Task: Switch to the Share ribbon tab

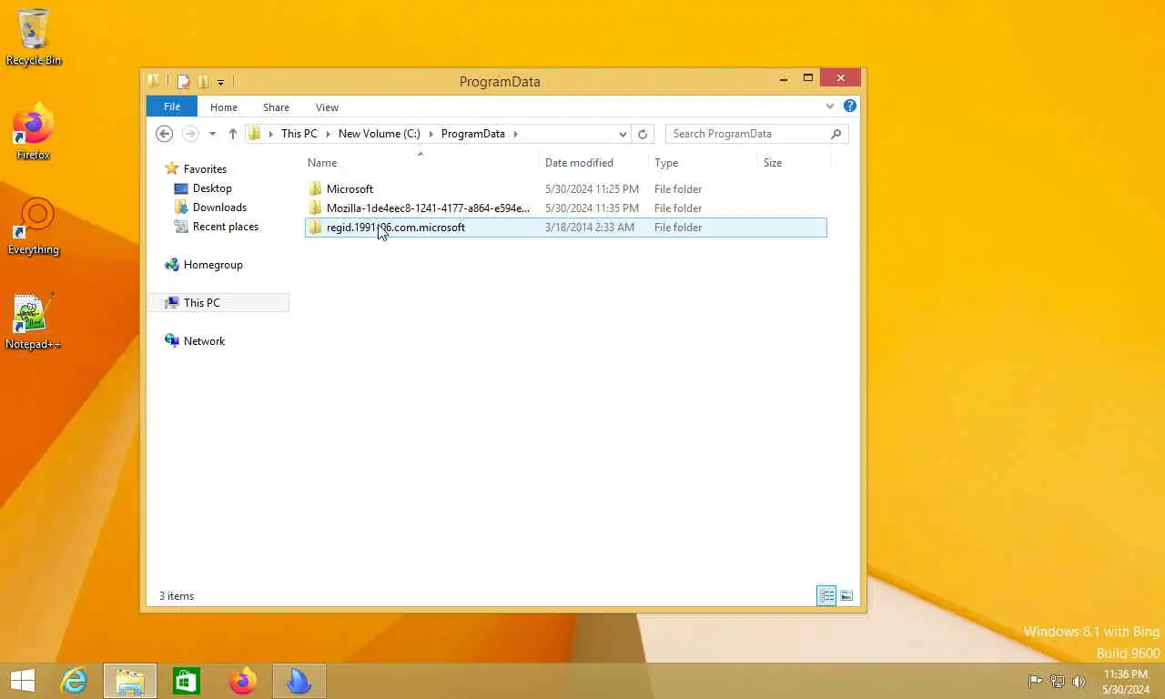Action: click(x=276, y=107)
